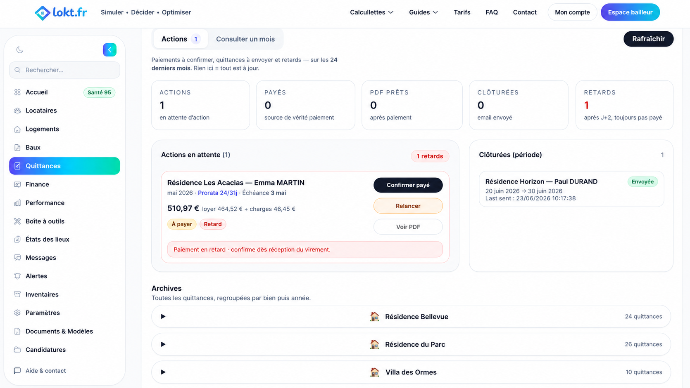Focus the Rechercher search field
The width and height of the screenshot is (690, 388).
(64, 70)
